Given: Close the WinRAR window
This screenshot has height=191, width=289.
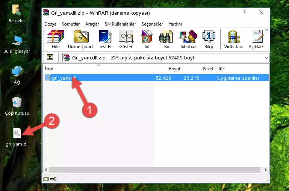Looking at the screenshot, I should 261,12.
